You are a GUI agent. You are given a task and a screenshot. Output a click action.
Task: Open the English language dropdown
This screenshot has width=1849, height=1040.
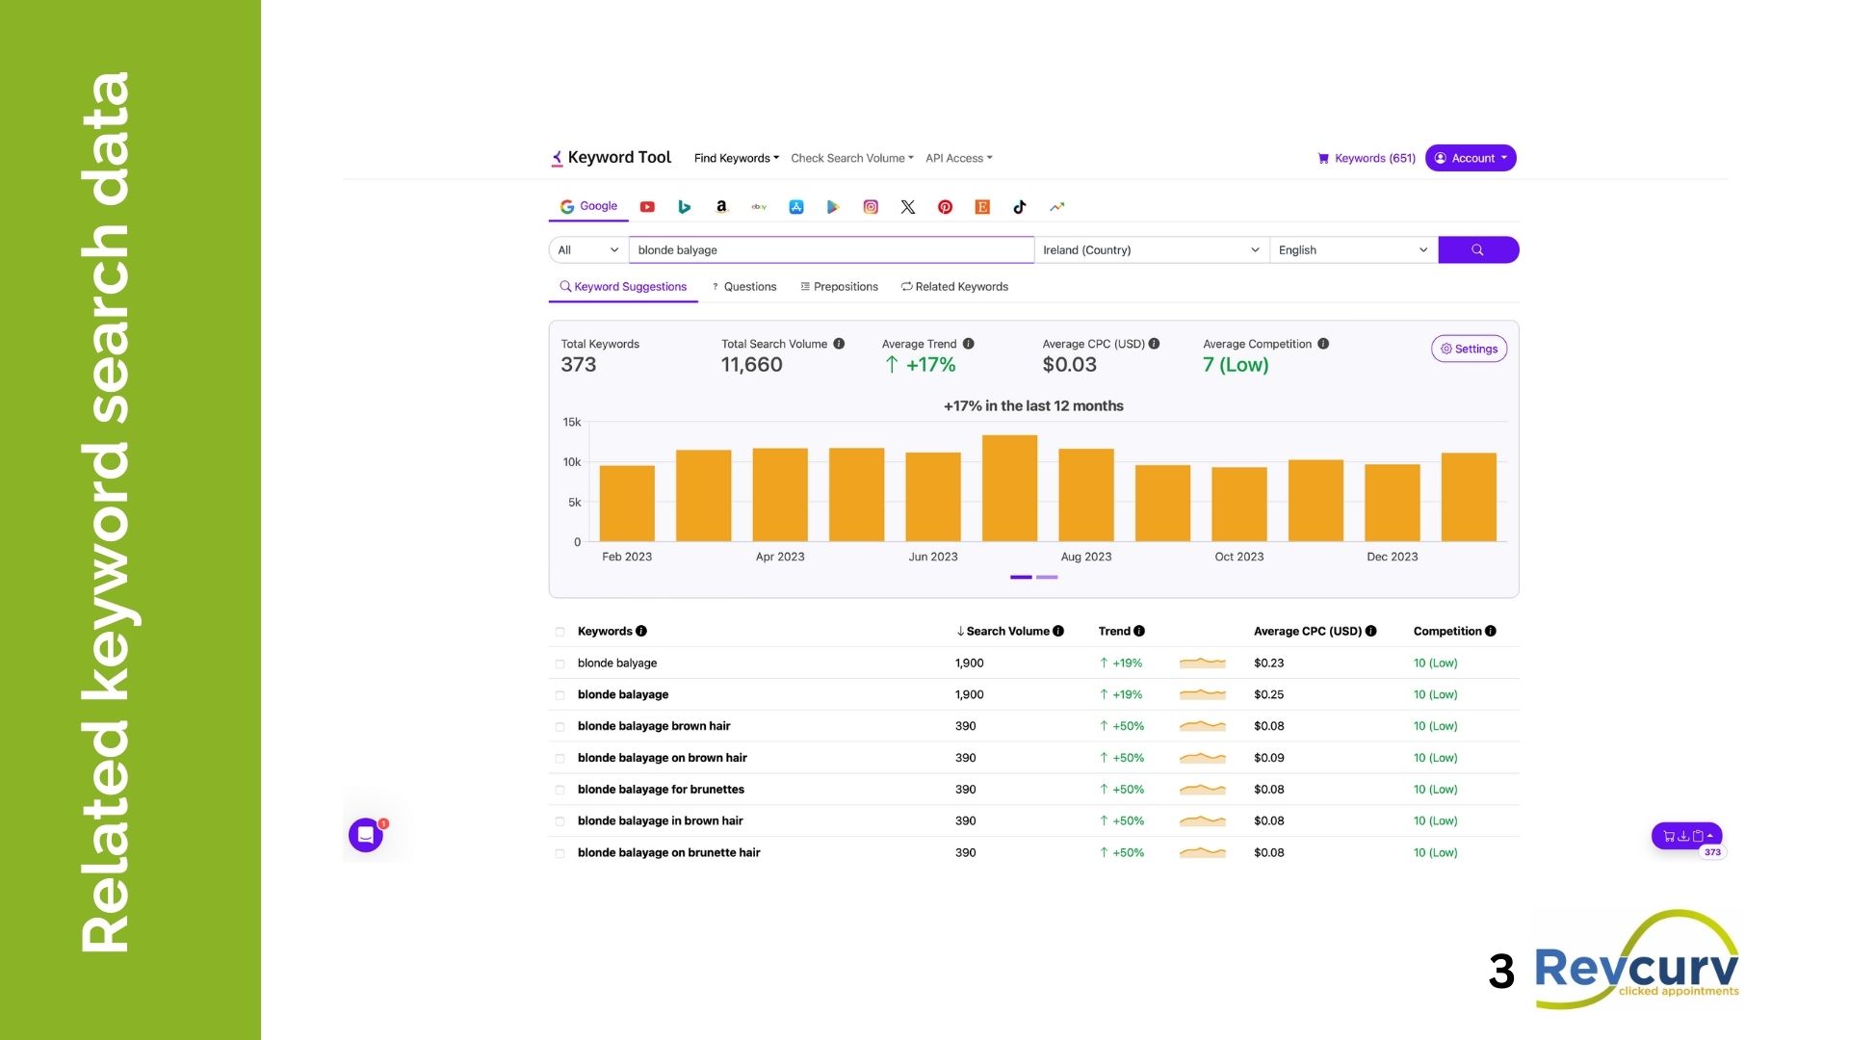click(1352, 250)
